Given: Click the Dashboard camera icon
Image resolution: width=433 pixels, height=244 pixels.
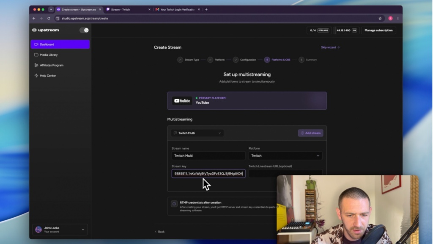Looking at the screenshot, I should coord(36,44).
